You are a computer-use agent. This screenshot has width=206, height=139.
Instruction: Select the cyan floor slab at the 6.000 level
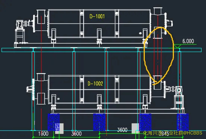[x=102, y=50]
